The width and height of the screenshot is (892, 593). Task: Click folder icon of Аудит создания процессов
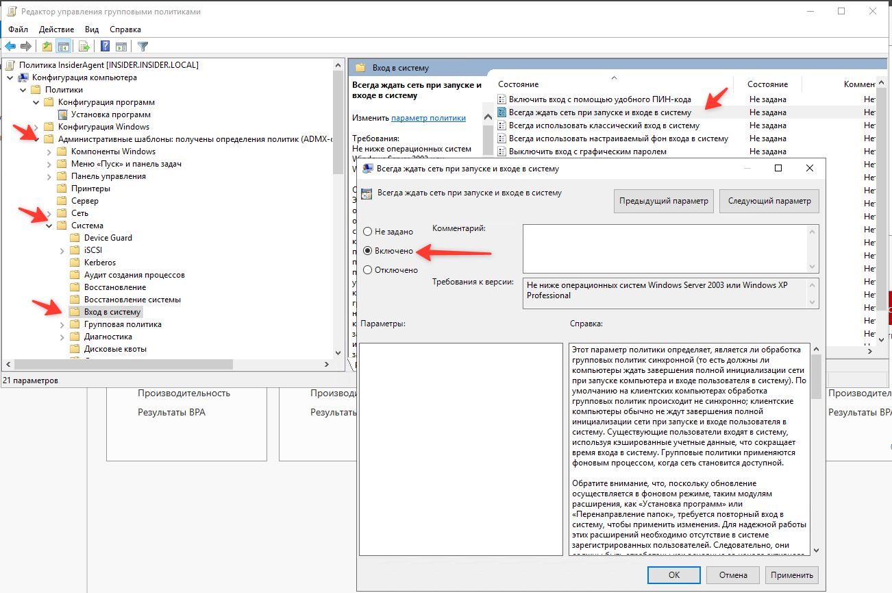click(x=75, y=275)
